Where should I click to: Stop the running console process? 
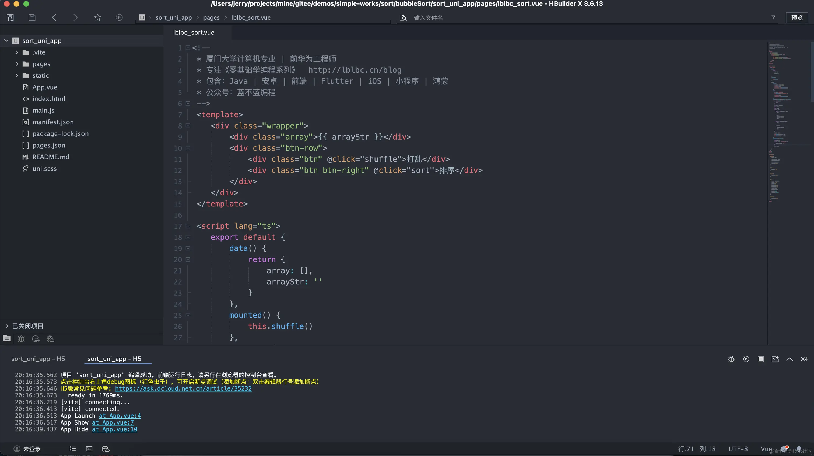(761, 359)
